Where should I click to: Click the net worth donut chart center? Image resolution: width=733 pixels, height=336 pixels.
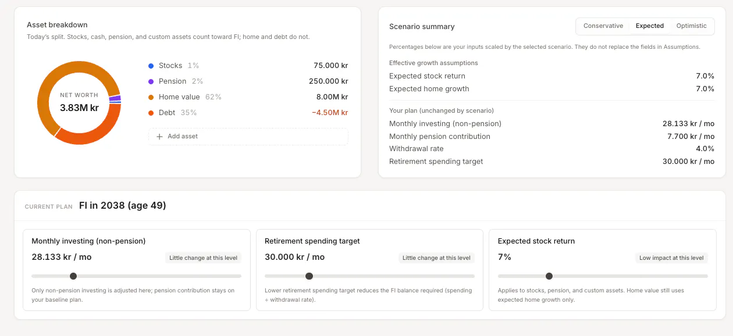pos(79,103)
